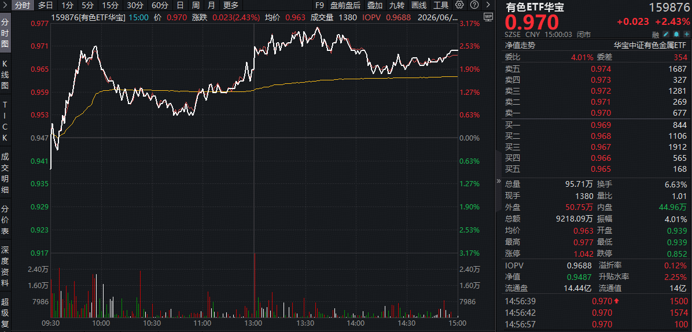The image size is (692, 332).
Task: Select the 30分 period tab
Action: tap(135, 5)
